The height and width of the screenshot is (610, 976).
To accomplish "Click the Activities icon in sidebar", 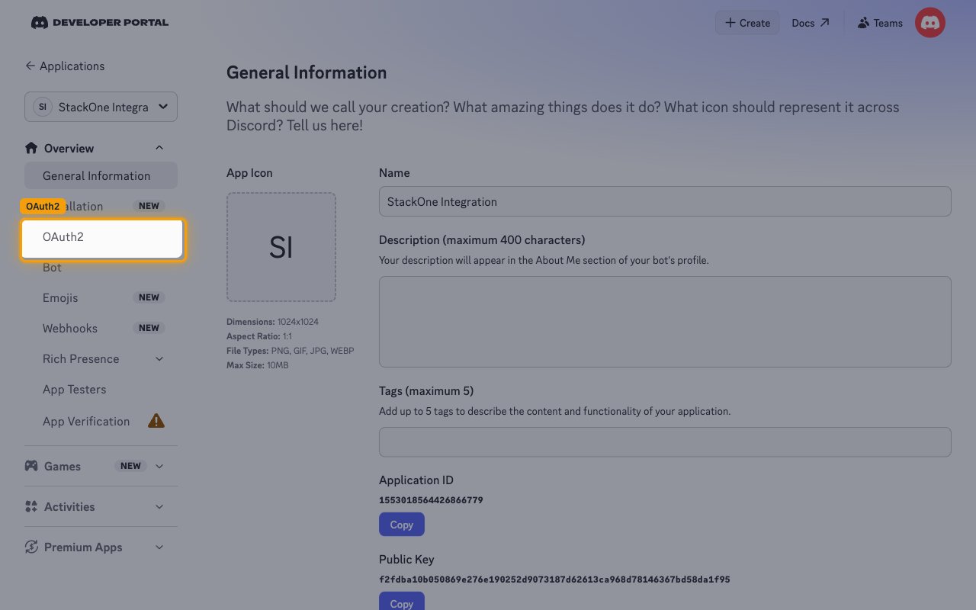I will pyautogui.click(x=31, y=506).
